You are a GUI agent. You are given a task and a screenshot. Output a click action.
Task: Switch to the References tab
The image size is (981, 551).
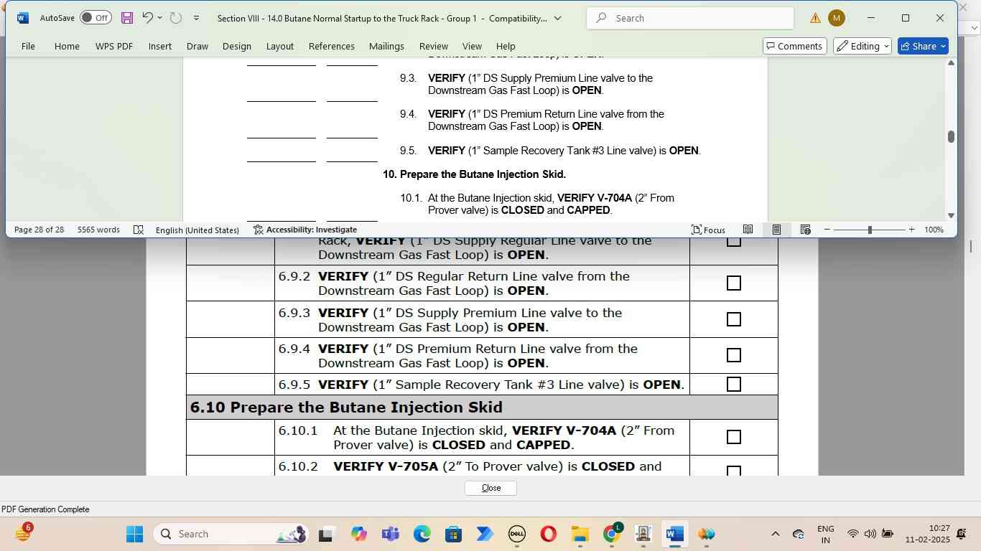(x=331, y=46)
